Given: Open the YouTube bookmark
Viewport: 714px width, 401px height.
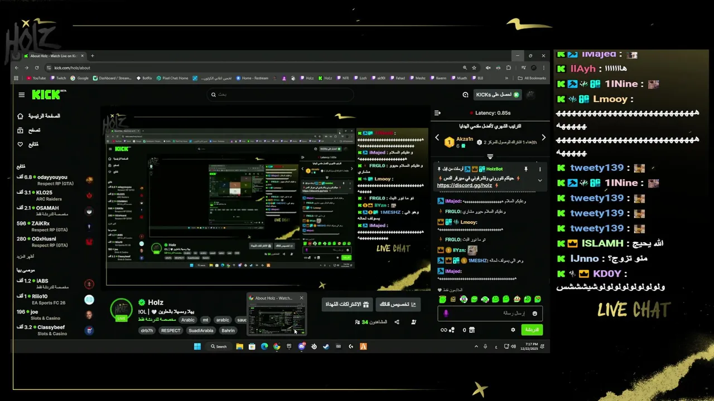Looking at the screenshot, I should tap(36, 78).
